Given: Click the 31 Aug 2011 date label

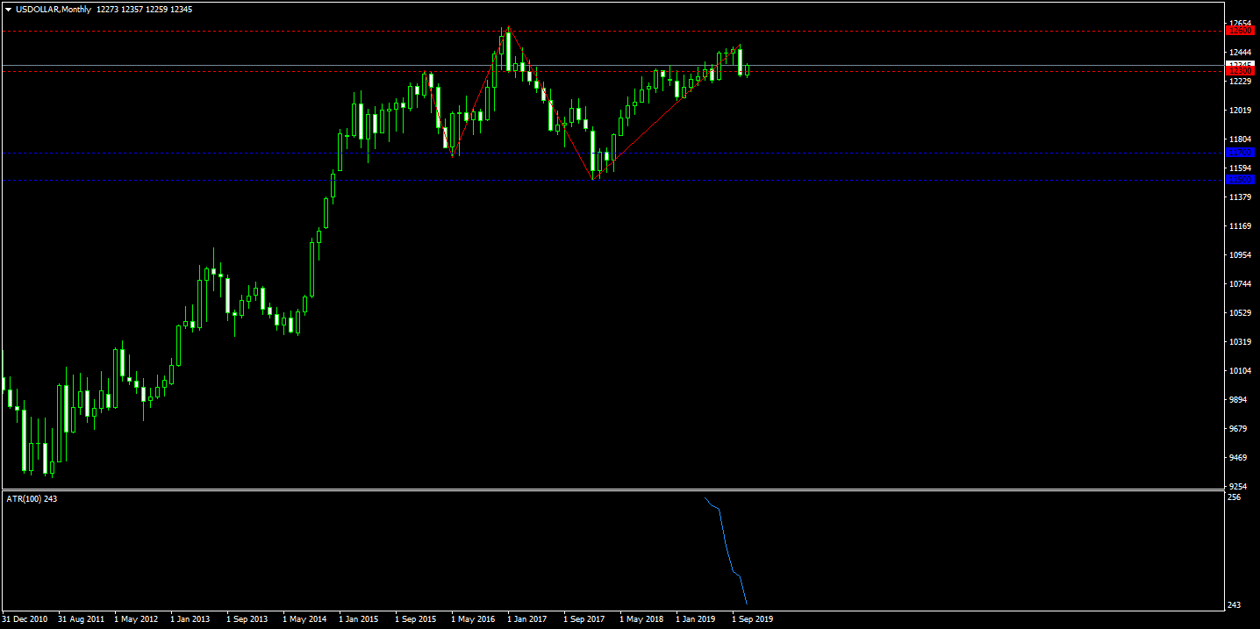Looking at the screenshot, I should [81, 619].
